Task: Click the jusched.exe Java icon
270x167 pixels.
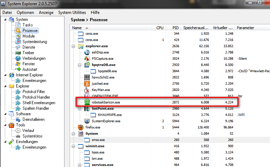Action: coord(87,84)
